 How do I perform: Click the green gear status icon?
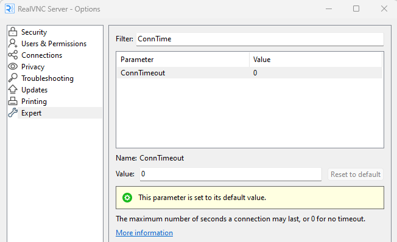(127, 198)
